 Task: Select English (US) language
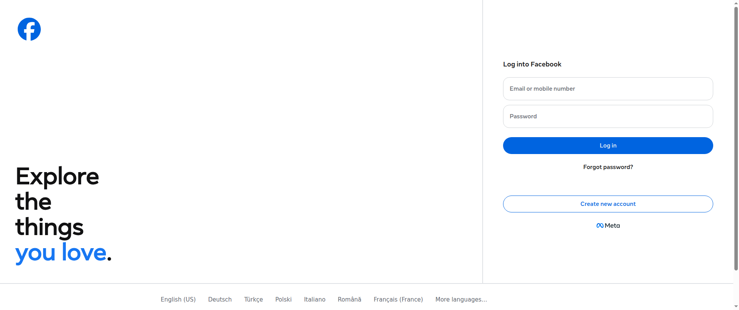pos(178,299)
